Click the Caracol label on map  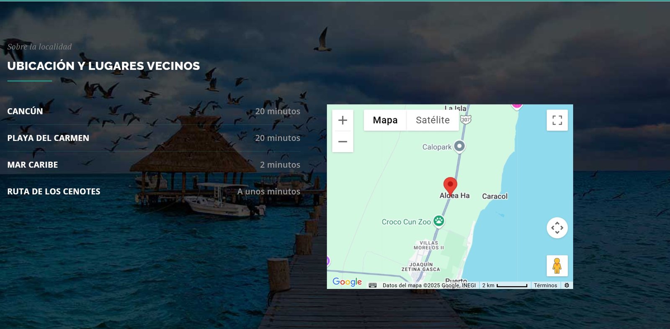[495, 196]
